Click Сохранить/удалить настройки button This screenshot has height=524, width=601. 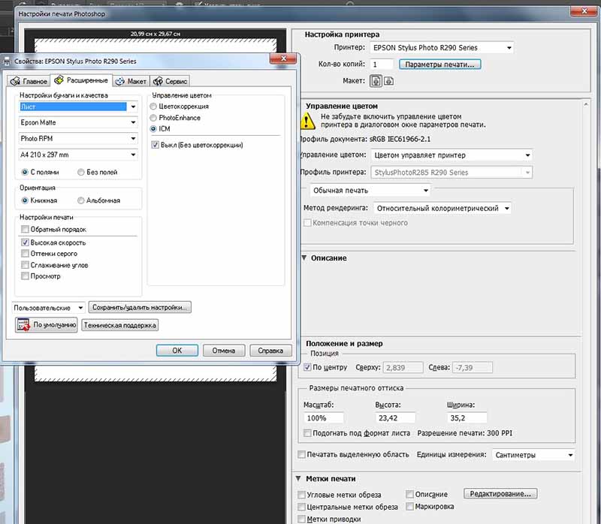coord(140,307)
